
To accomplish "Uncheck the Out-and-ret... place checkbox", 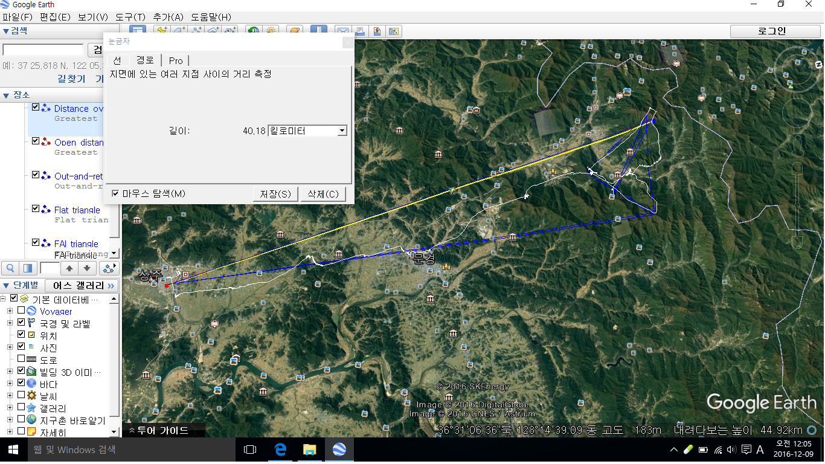I will 36,175.
